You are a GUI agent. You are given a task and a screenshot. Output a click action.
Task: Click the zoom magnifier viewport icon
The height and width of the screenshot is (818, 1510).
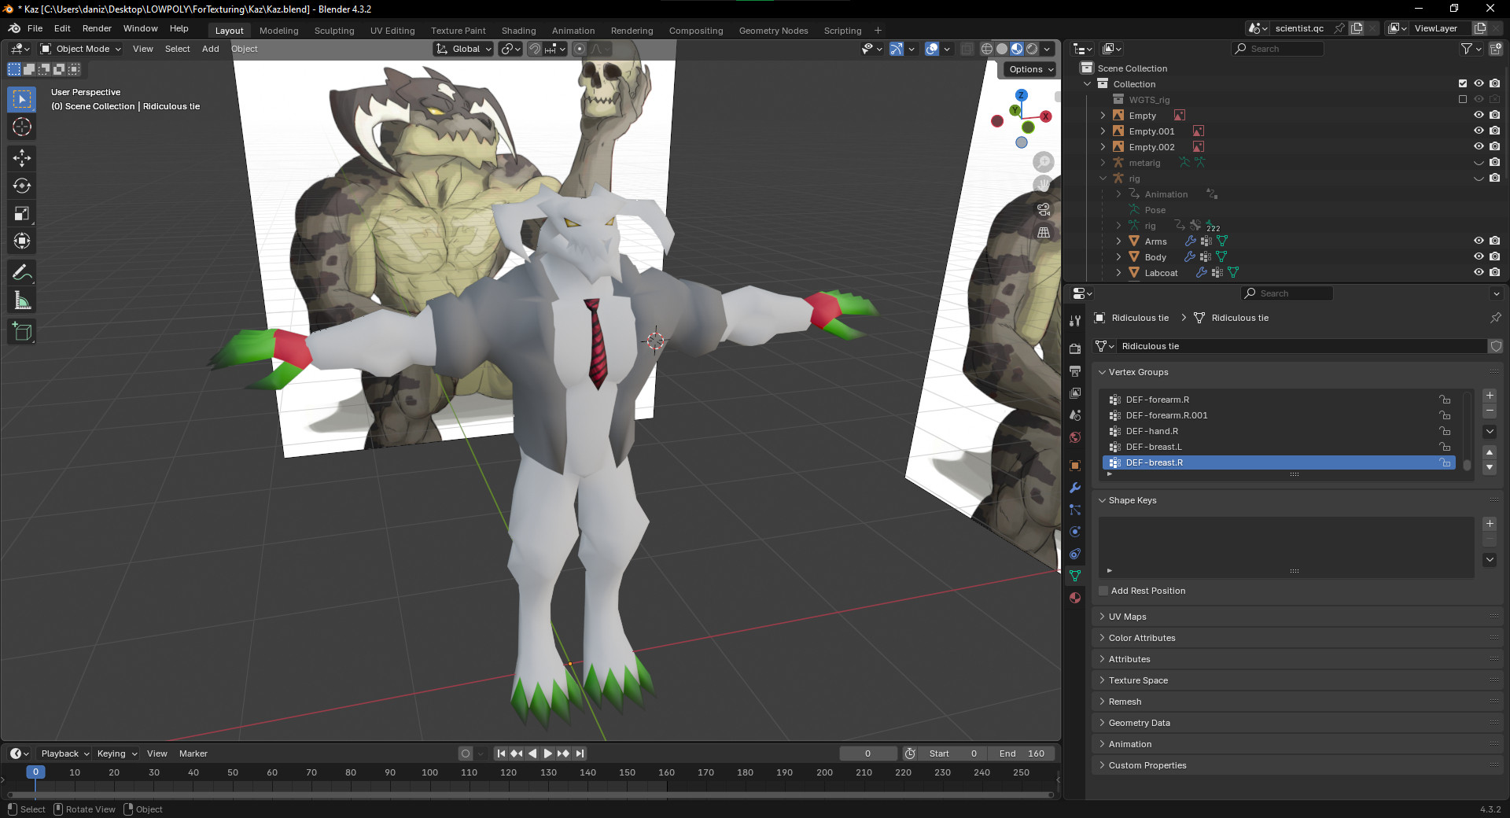1044,162
